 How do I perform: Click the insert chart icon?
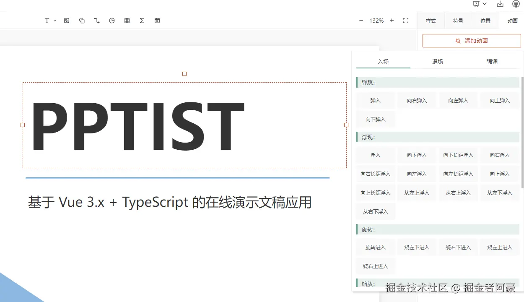(x=112, y=21)
